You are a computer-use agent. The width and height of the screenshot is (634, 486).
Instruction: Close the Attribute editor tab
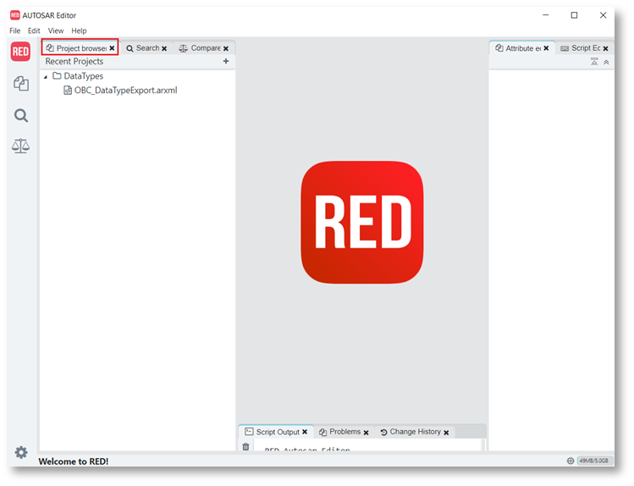coord(546,48)
